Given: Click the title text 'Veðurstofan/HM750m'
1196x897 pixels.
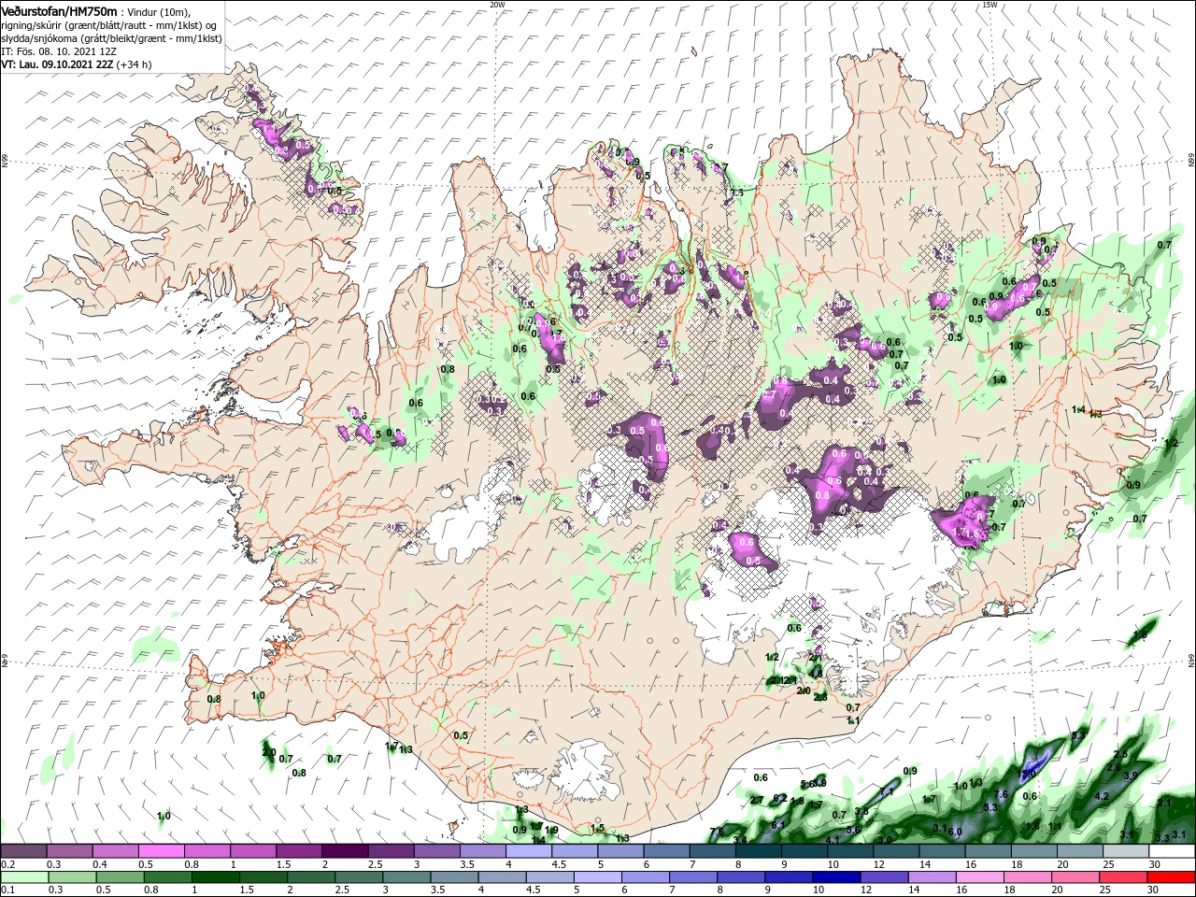Looking at the screenshot, I should pos(59,10).
